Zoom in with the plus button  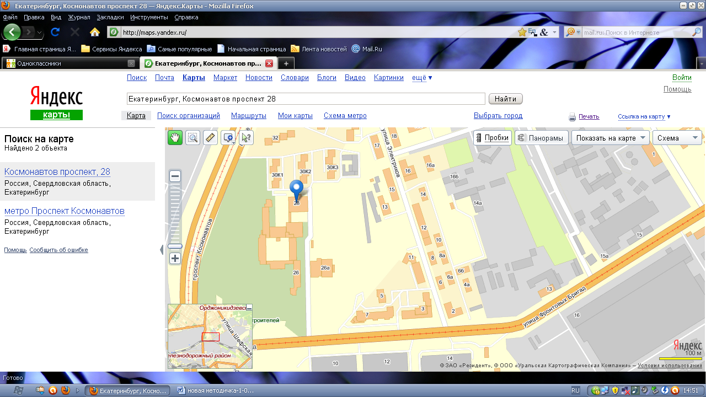pyautogui.click(x=175, y=258)
